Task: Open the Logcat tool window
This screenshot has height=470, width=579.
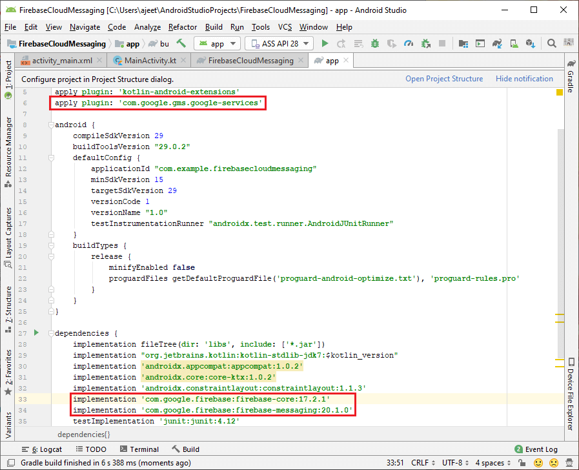Action: click(42, 449)
